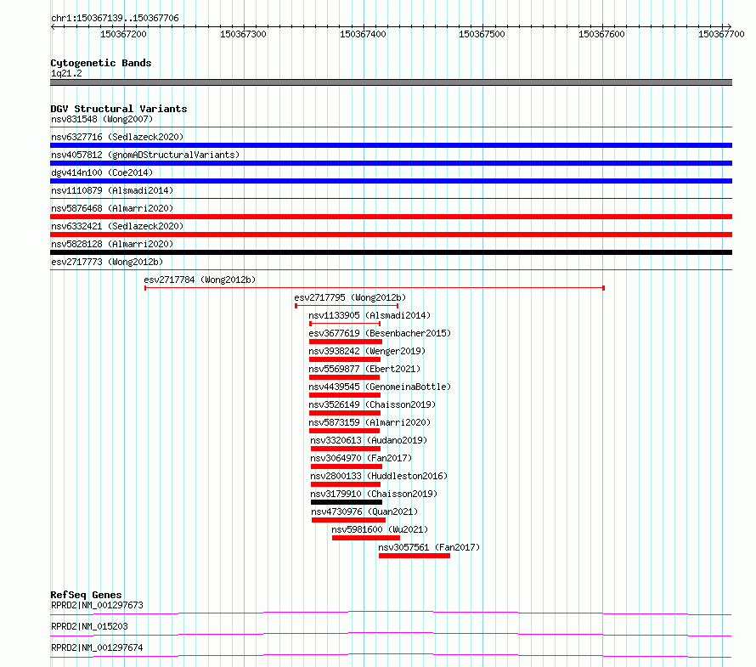
Task: Click nsv3320613 (Audano2019) label
Action: point(369,440)
